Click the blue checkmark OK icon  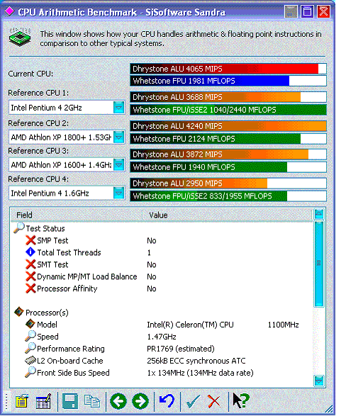point(193,401)
